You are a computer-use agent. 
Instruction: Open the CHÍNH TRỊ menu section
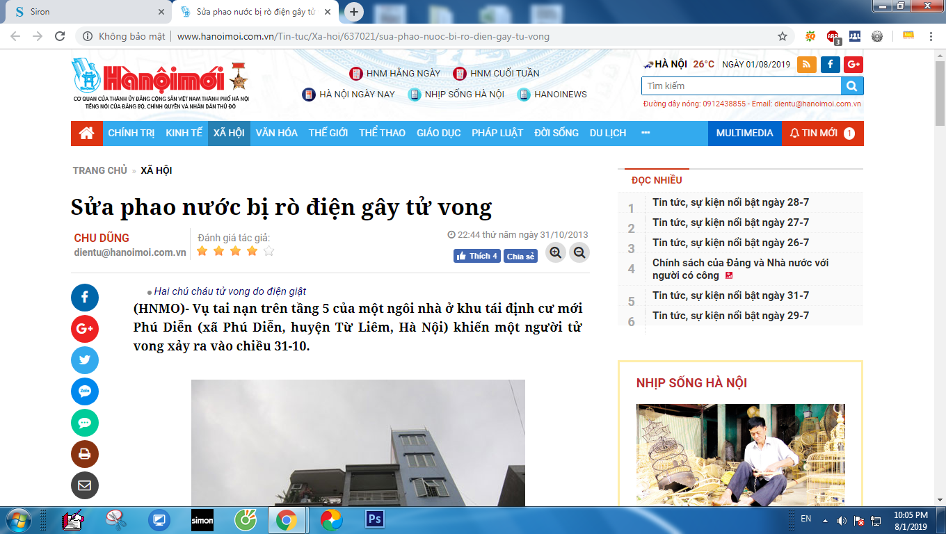click(x=131, y=133)
